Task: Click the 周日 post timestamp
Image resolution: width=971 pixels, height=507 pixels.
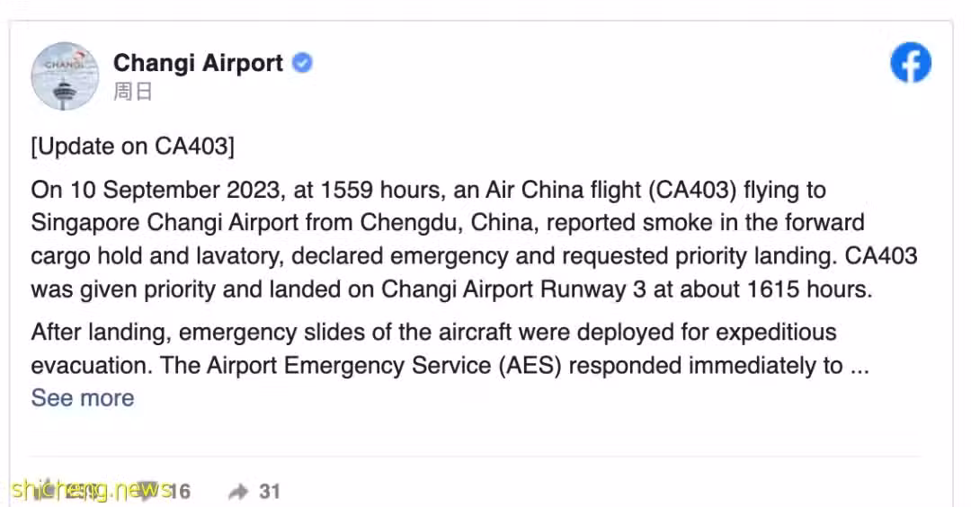Action: (132, 92)
